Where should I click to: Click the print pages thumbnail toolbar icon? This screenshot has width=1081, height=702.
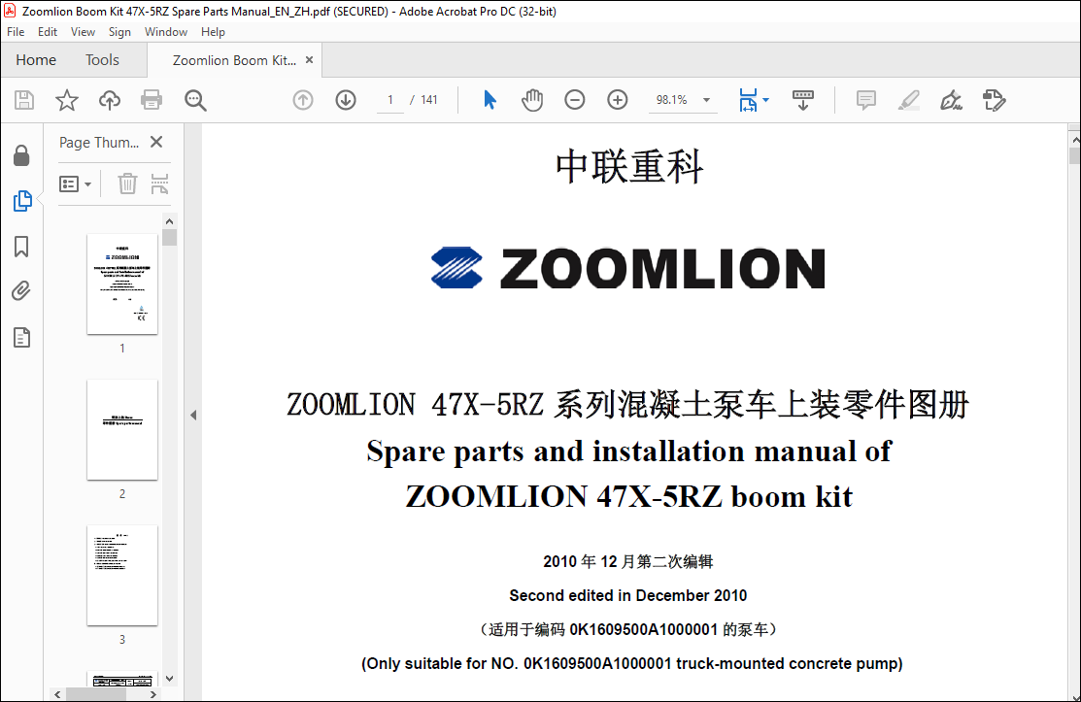coord(159,184)
